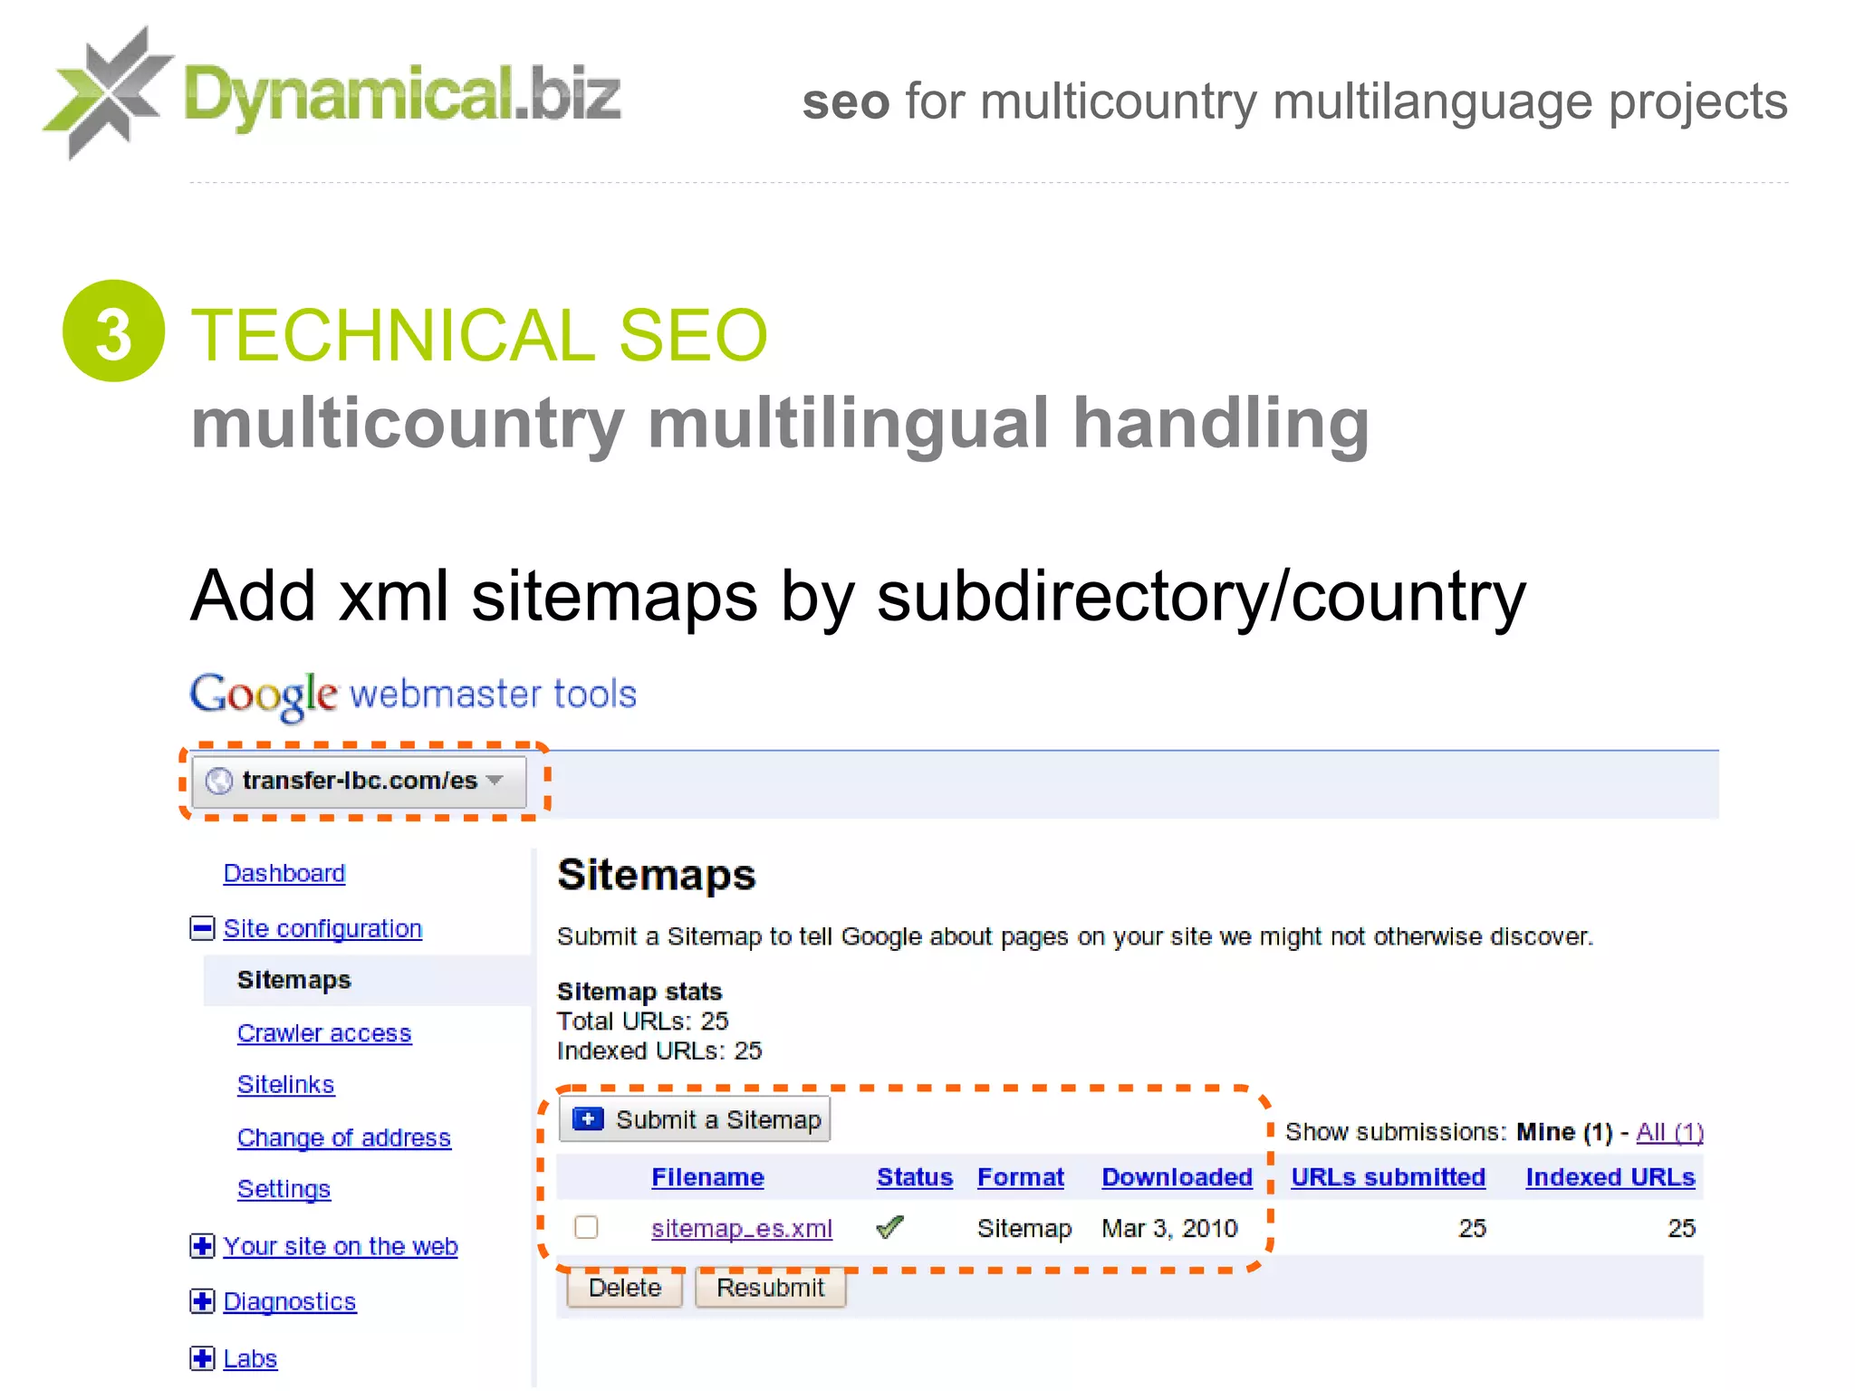Image resolution: width=1855 pixels, height=1391 pixels.
Task: Click the Delete button
Action: [625, 1288]
